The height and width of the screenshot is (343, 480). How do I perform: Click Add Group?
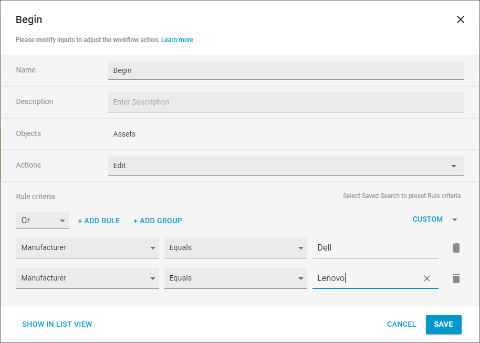(x=158, y=221)
